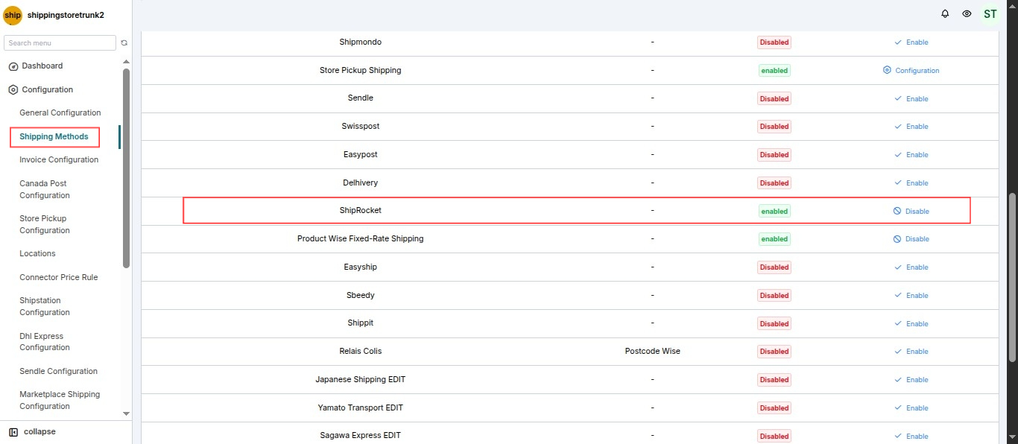Click the Delhivery method name
This screenshot has height=444, width=1018.
click(x=361, y=183)
